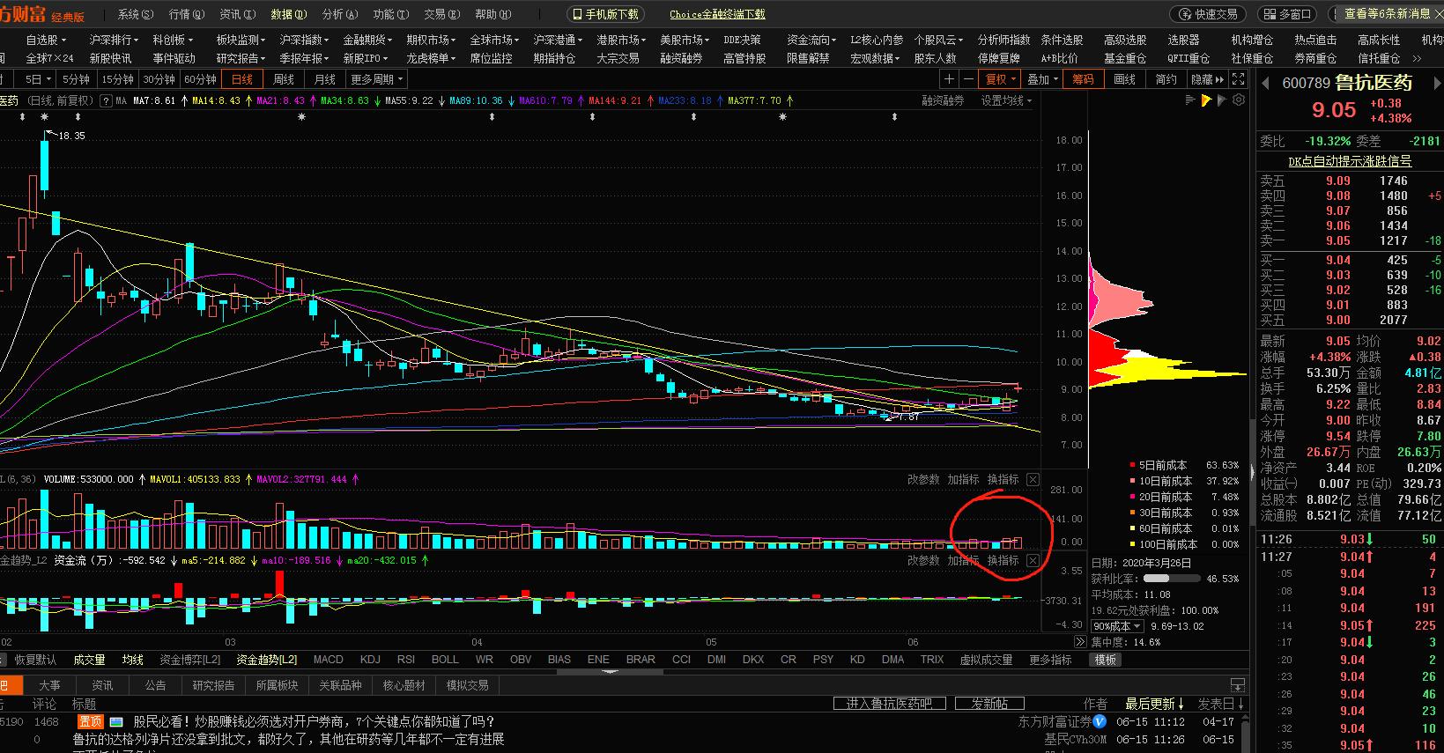Image resolution: width=1444 pixels, height=753 pixels.
Task: Open the 更多周期 dropdown
Action: (x=377, y=79)
